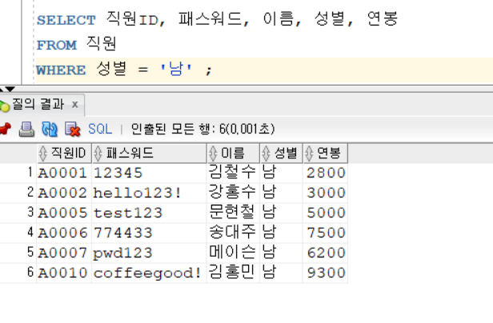This screenshot has height=323, width=493.
Task: Click the print results icon
Action: [x=26, y=130]
